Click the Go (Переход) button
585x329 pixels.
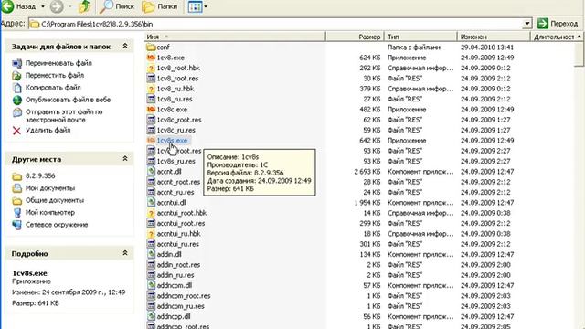pos(558,24)
